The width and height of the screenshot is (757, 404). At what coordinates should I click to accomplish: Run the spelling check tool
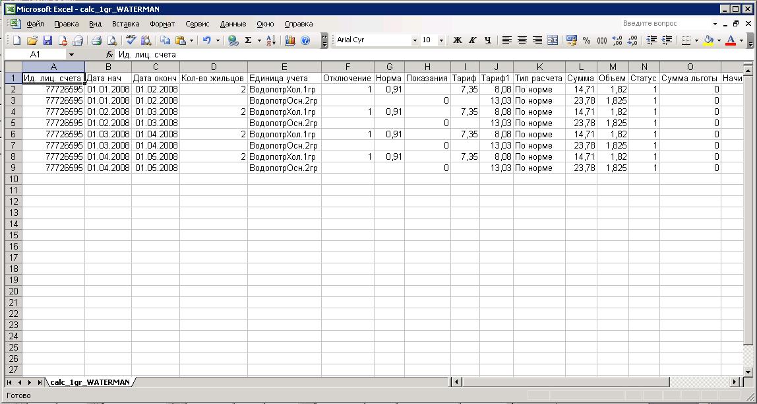131,40
